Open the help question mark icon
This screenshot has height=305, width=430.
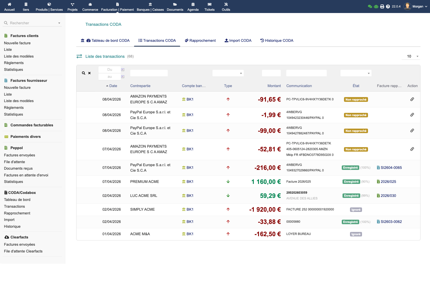coord(388,7)
